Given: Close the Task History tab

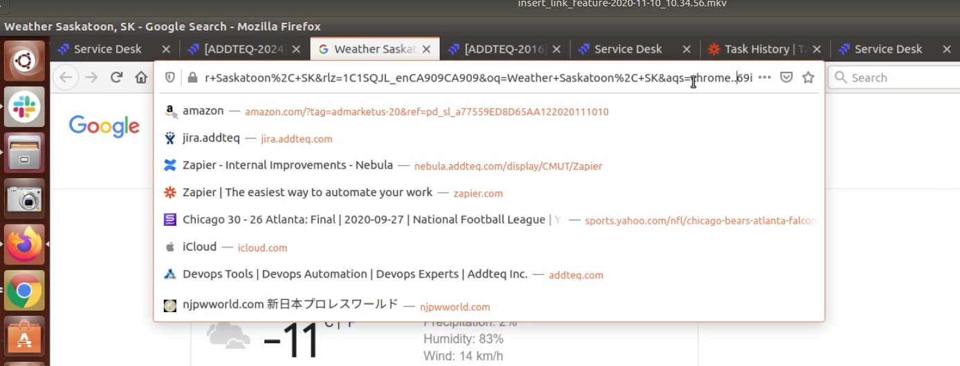Looking at the screenshot, I should click(817, 49).
